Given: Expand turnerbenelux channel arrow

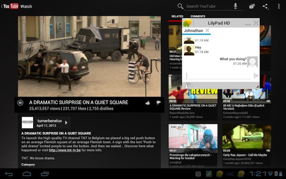Looking at the screenshot, I should pyautogui.click(x=66, y=123).
